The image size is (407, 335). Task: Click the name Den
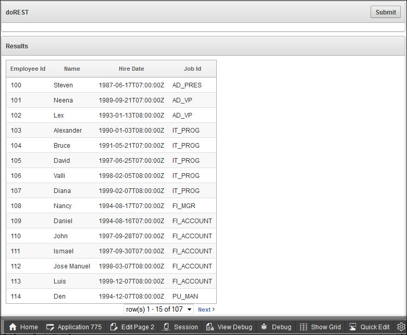pyautogui.click(x=59, y=296)
